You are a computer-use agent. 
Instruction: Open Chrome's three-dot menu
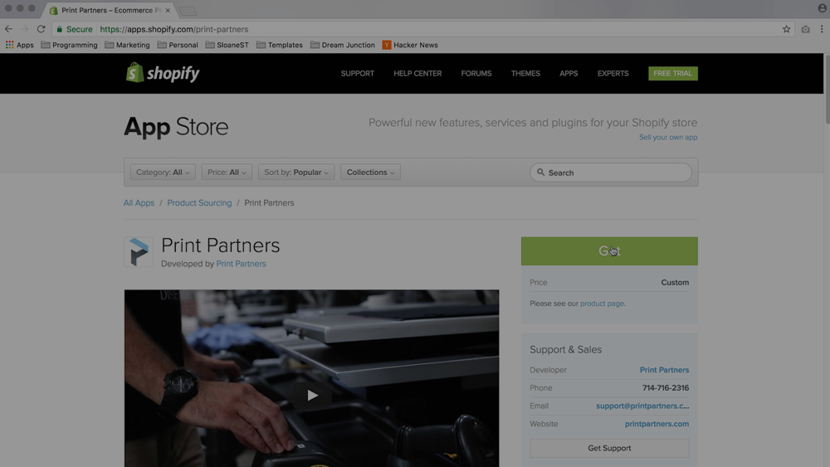tap(822, 29)
